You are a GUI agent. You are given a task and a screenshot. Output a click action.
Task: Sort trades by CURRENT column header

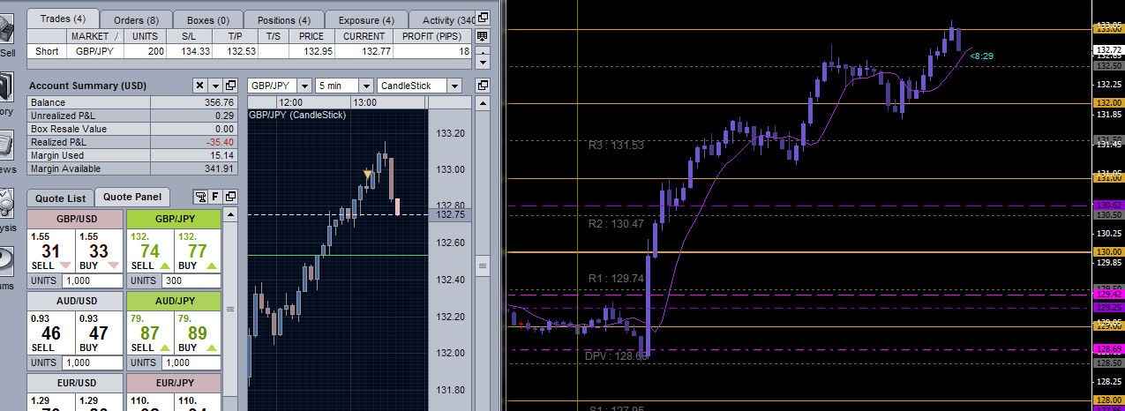[364, 36]
